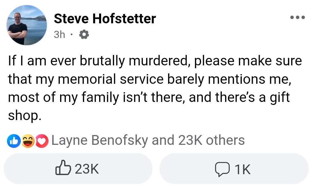This screenshot has width=312, height=186.
Task: Click the 1K comment count label
Action: 242,169
